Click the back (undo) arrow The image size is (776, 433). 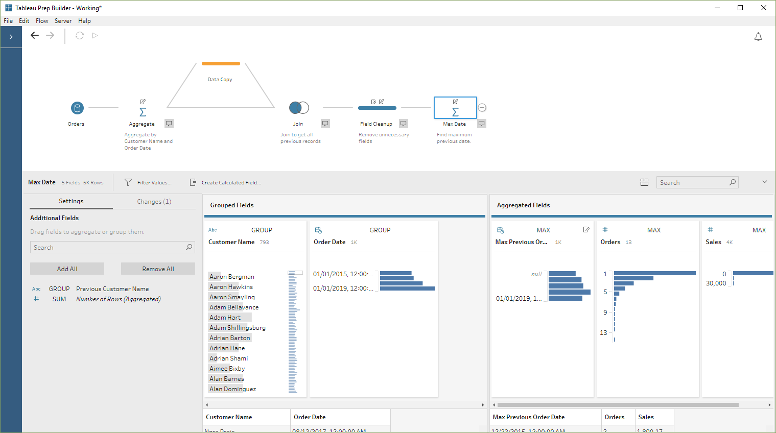35,35
